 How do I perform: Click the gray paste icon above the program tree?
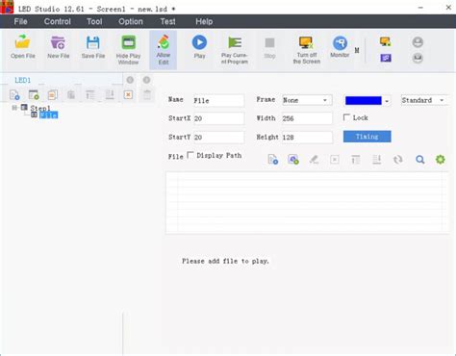coord(71,95)
